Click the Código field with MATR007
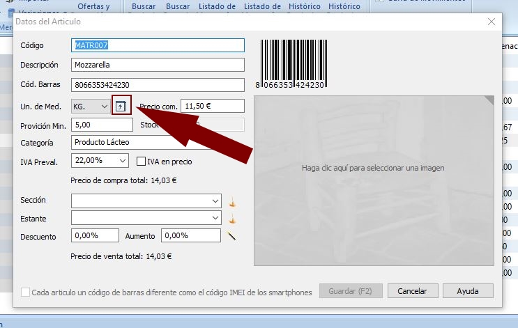Screen dimensions: 518x328 pos(158,45)
